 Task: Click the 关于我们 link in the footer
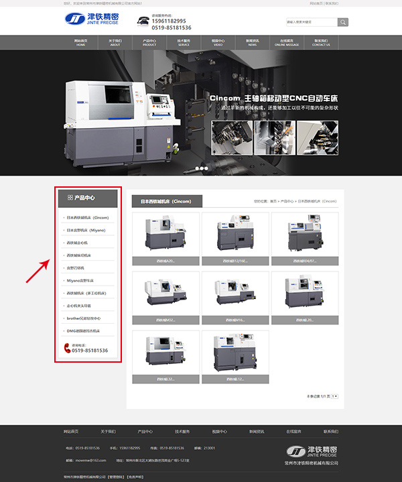pos(108,432)
